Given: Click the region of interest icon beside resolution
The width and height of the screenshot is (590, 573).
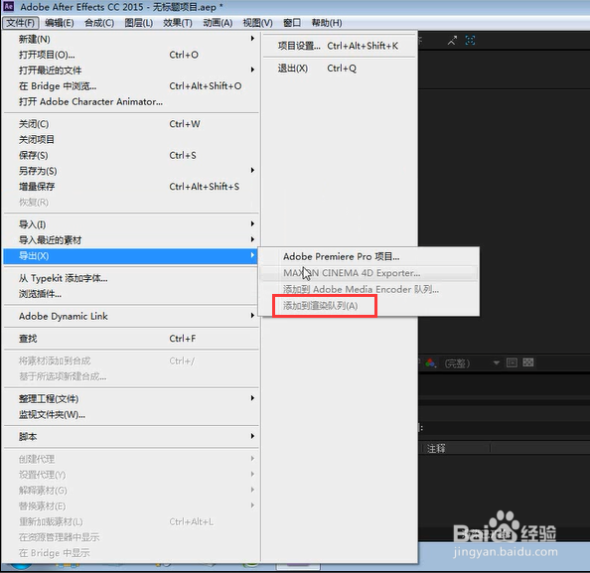Looking at the screenshot, I should click(512, 362).
